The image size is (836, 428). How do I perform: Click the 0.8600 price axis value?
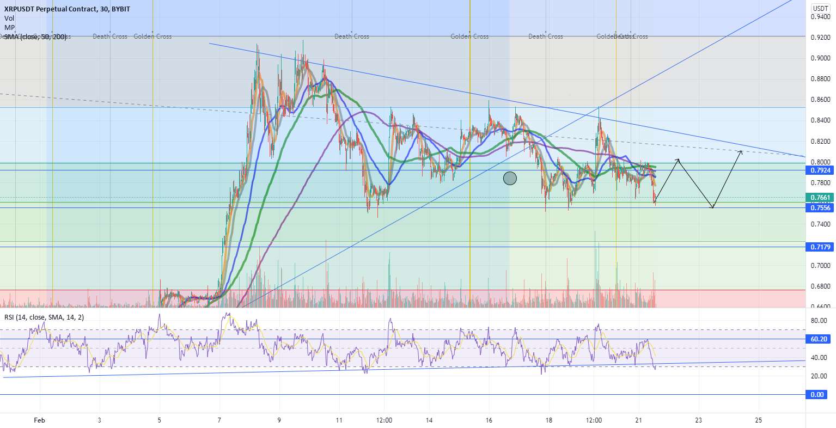820,100
